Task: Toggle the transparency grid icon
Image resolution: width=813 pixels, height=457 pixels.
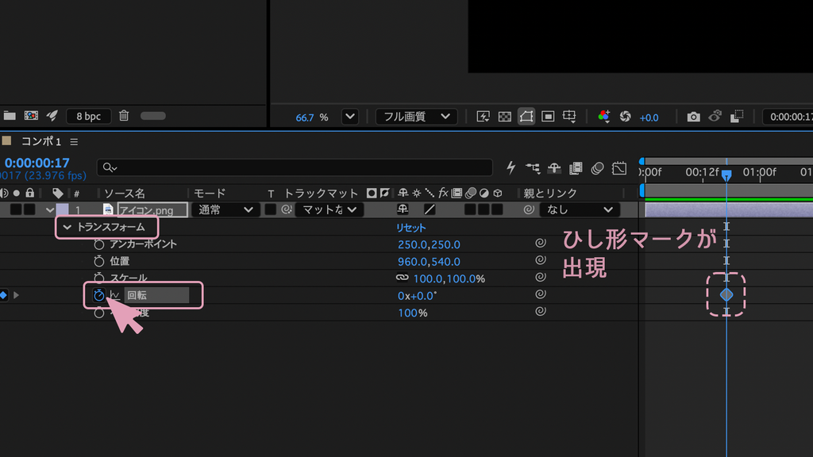Action: 504,117
